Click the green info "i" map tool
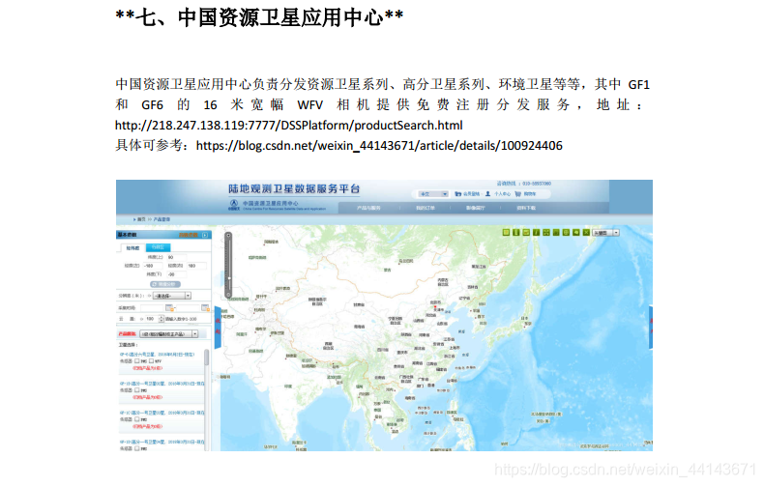This screenshot has width=764, height=487. coord(537,232)
